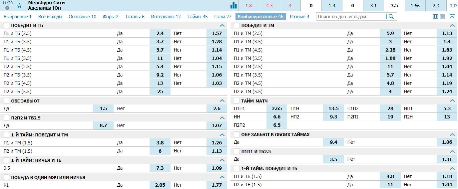458x189 pixels.
Task: Check the П1П1 И ТБ2.5 checkbox
Action: tap(237, 151)
